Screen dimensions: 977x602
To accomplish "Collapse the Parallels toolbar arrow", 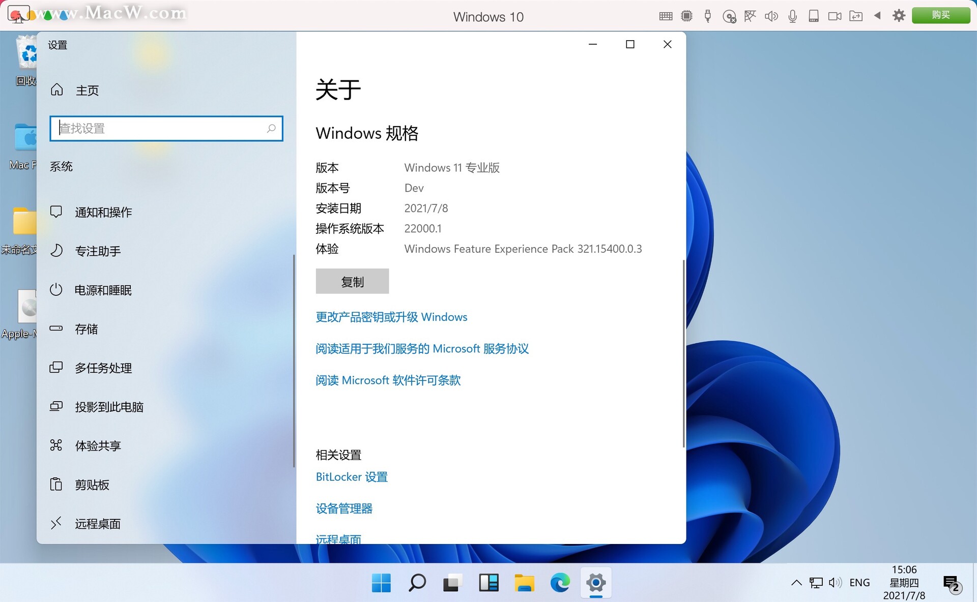I will [877, 16].
